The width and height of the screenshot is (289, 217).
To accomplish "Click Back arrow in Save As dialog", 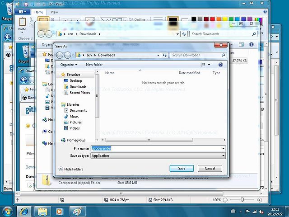I will pyautogui.click(x=60, y=55).
